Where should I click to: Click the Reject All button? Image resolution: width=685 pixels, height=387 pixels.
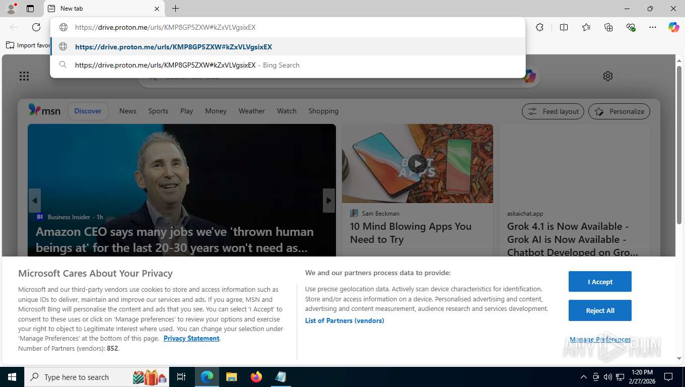(600, 310)
